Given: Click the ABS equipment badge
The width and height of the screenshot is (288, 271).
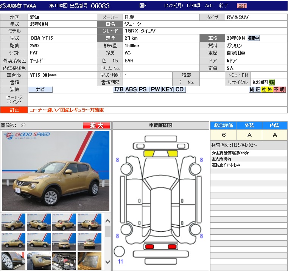Looking at the screenshot, I should (x=131, y=90).
